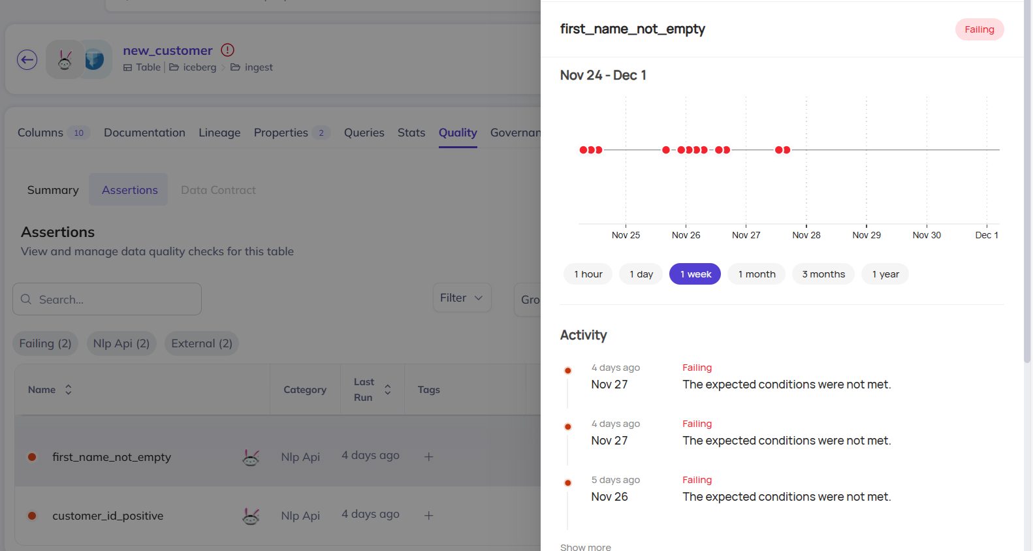
Task: Click the ingest breadcrumb
Action: [259, 67]
